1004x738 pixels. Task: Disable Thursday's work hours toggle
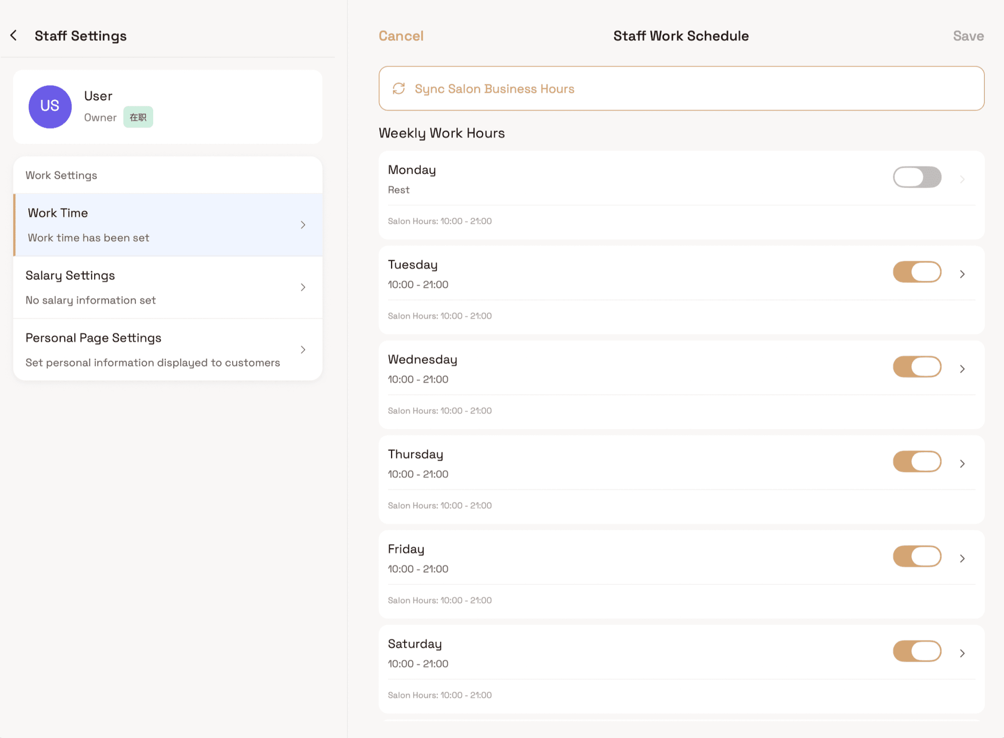point(917,462)
